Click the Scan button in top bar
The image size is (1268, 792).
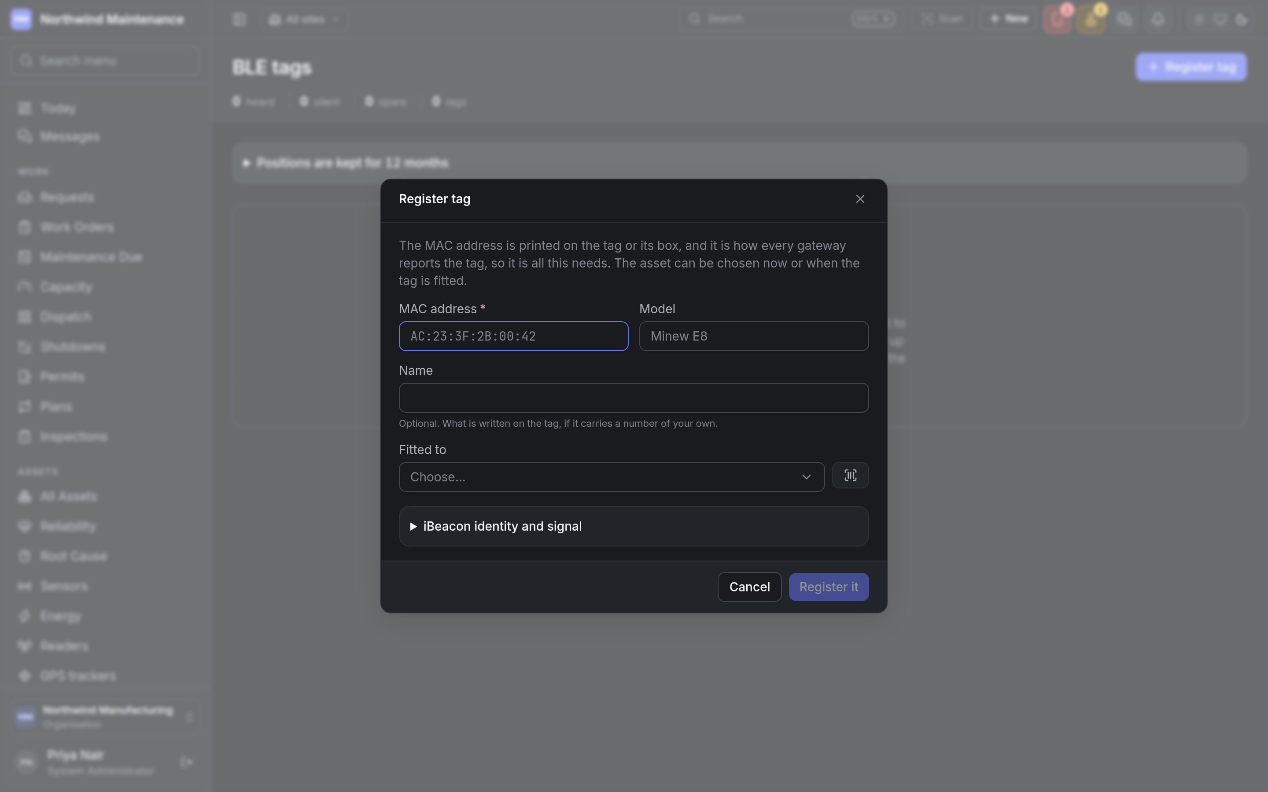tap(943, 19)
